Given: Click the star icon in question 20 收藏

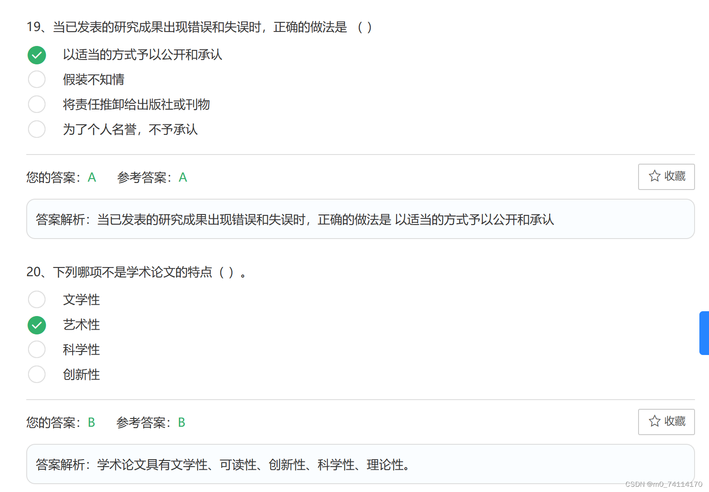Looking at the screenshot, I should [655, 421].
